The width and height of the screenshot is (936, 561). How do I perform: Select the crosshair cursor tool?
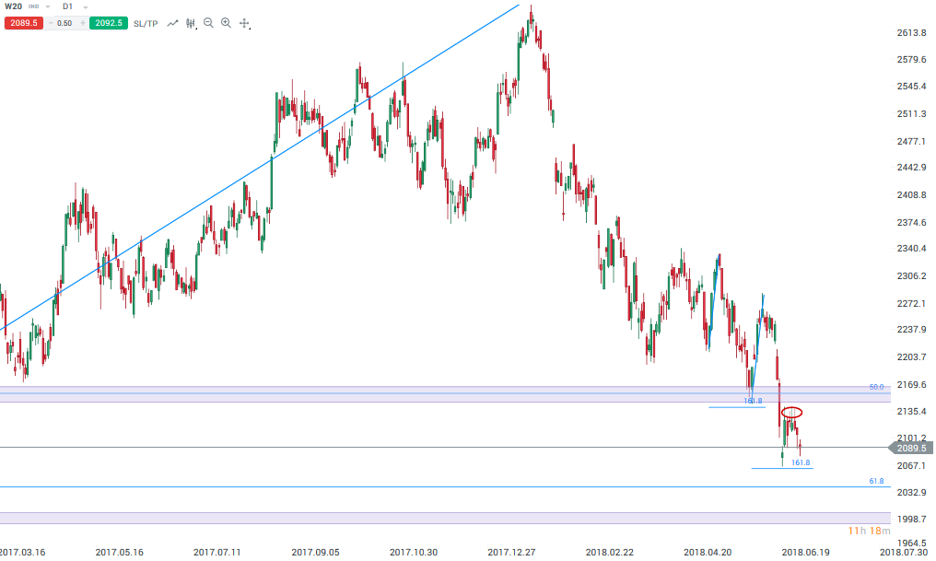(244, 23)
